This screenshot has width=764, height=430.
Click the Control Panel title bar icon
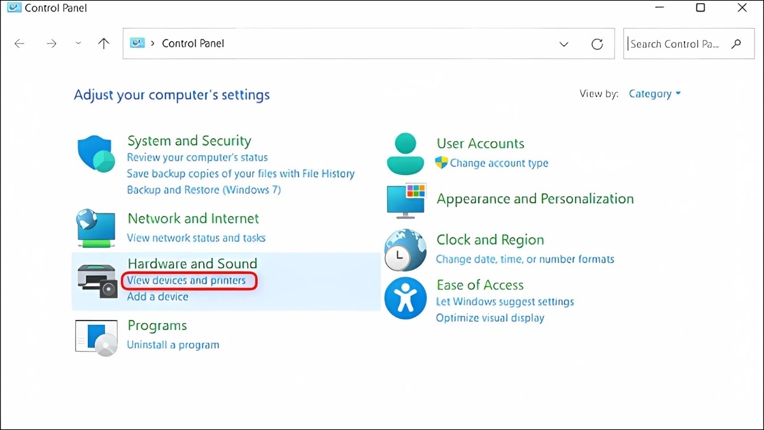13,8
